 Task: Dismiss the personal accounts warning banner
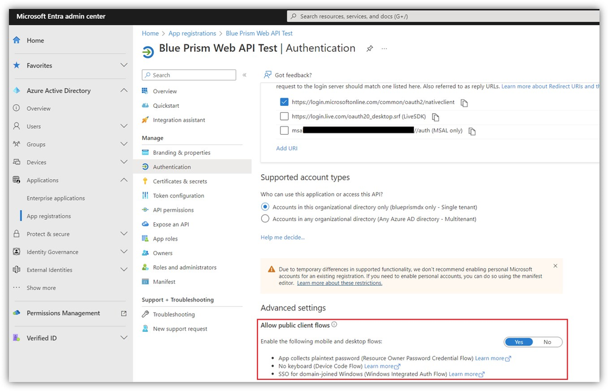coord(555,266)
